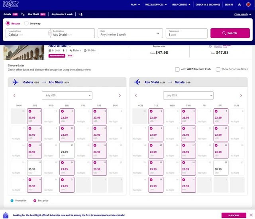Click the return plane icon beside Abu Dhabi to Gabala
The width and height of the screenshot is (255, 219).
(137, 82)
